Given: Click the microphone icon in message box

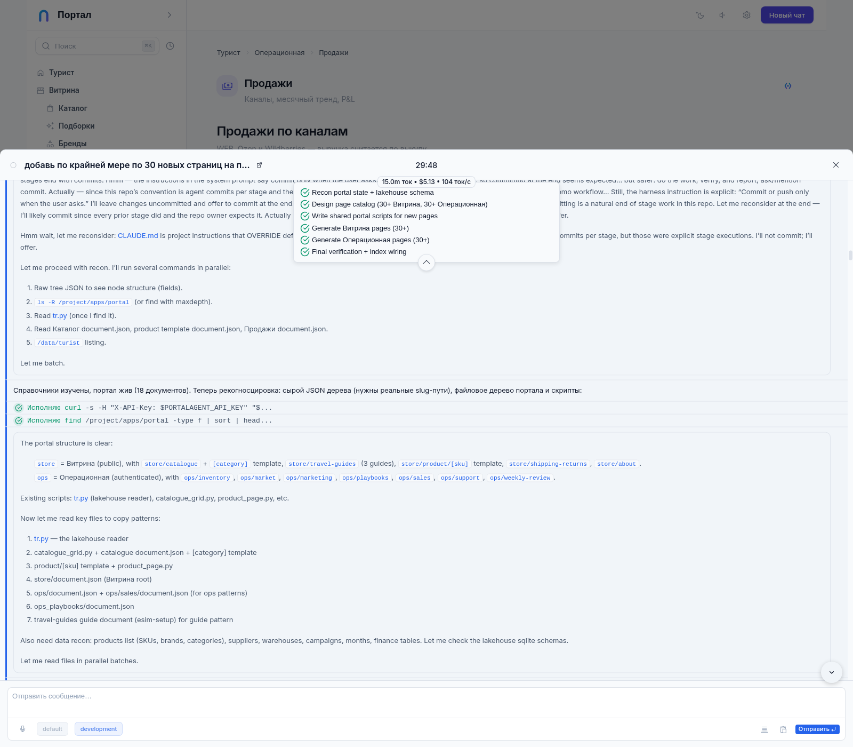Looking at the screenshot, I should pyautogui.click(x=23, y=729).
